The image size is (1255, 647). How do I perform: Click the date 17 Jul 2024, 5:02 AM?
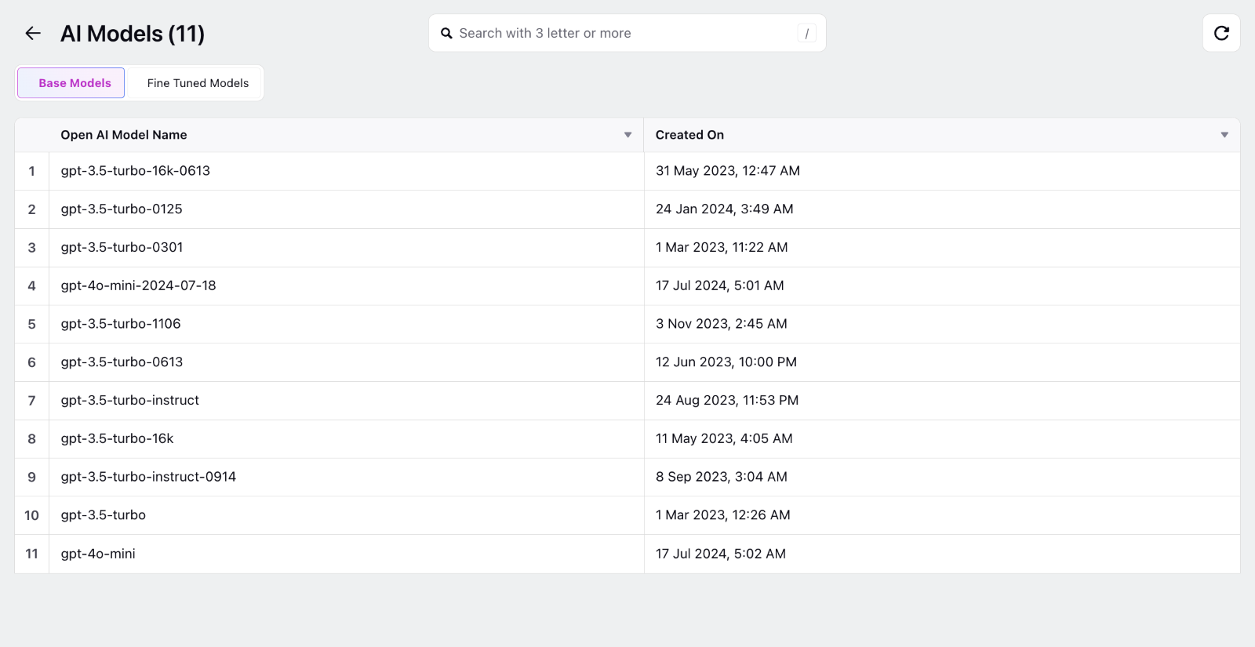click(x=721, y=554)
